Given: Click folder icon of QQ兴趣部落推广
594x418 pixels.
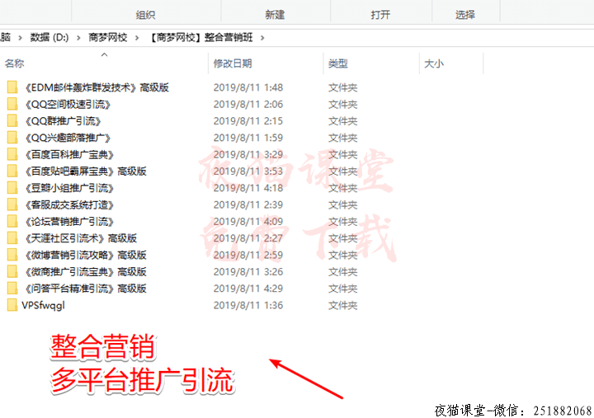Looking at the screenshot, I should 12,138.
